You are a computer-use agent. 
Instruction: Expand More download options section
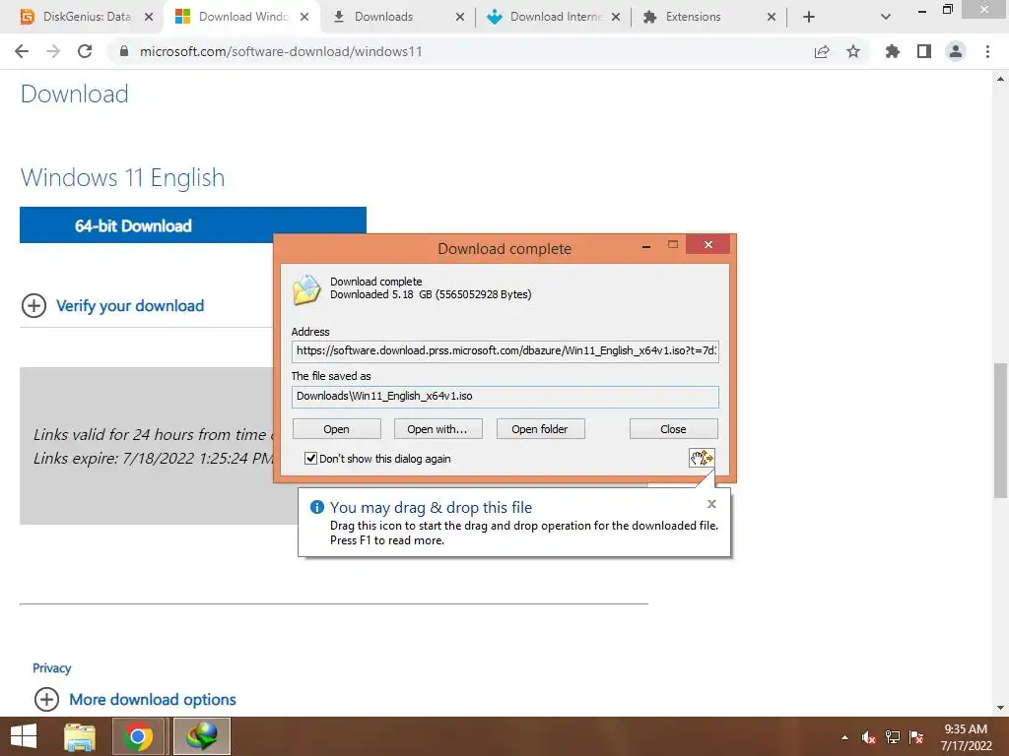[135, 700]
